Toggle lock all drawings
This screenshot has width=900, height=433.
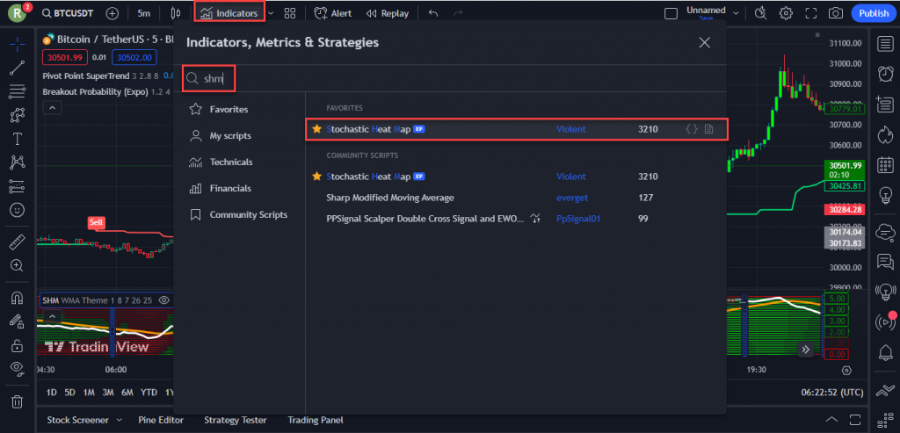click(x=18, y=345)
